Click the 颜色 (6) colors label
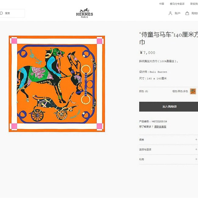Screen dimensions: 198x198 click(143, 91)
